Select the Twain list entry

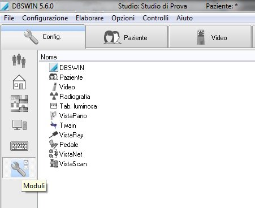63,125
